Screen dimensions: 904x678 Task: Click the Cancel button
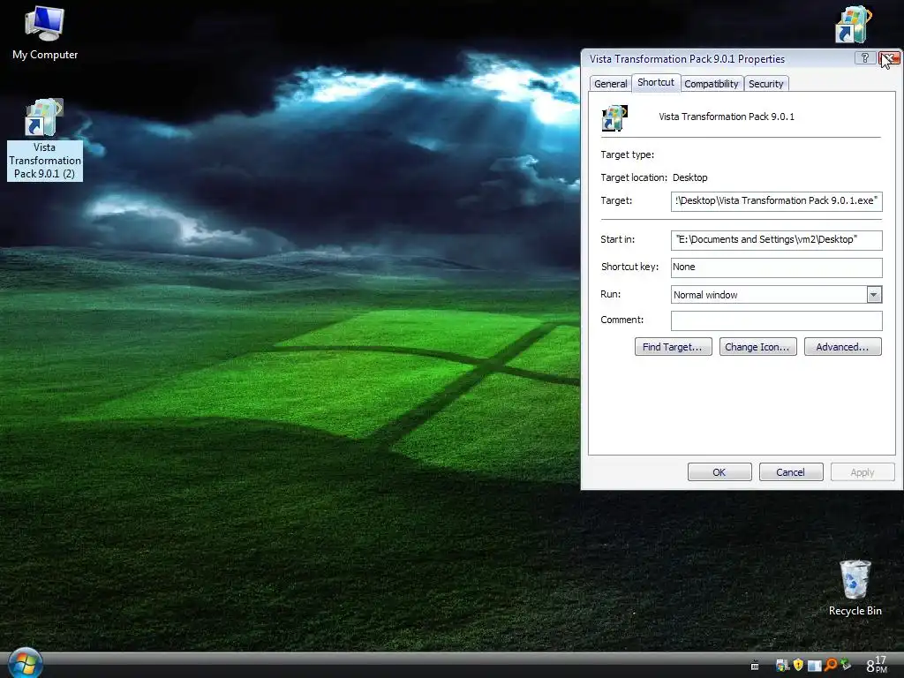(x=791, y=472)
